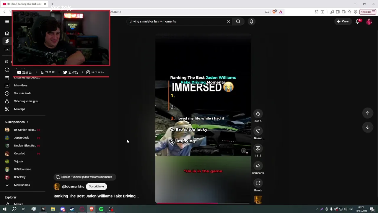This screenshot has height=213, width=378.
Task: Click the Short video player
Action: [203, 118]
